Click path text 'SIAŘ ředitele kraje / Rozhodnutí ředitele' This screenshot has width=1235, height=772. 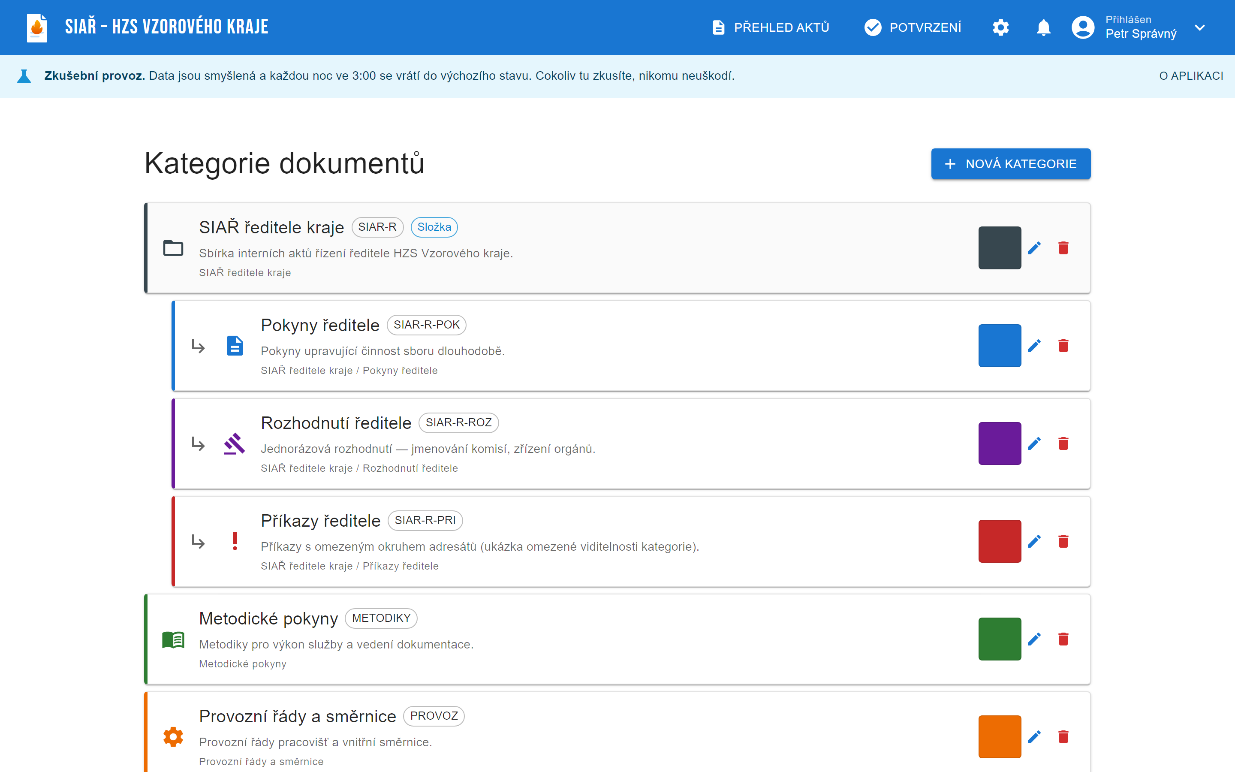pos(359,468)
